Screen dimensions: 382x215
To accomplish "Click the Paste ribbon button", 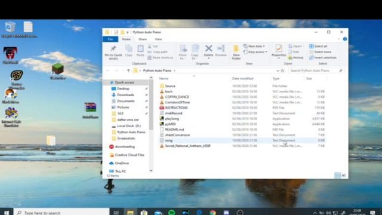I will [x=140, y=51].
